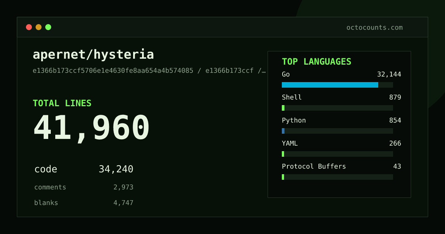This screenshot has width=445, height=234.
Task: Click the green maximize dot
Action: click(x=48, y=27)
